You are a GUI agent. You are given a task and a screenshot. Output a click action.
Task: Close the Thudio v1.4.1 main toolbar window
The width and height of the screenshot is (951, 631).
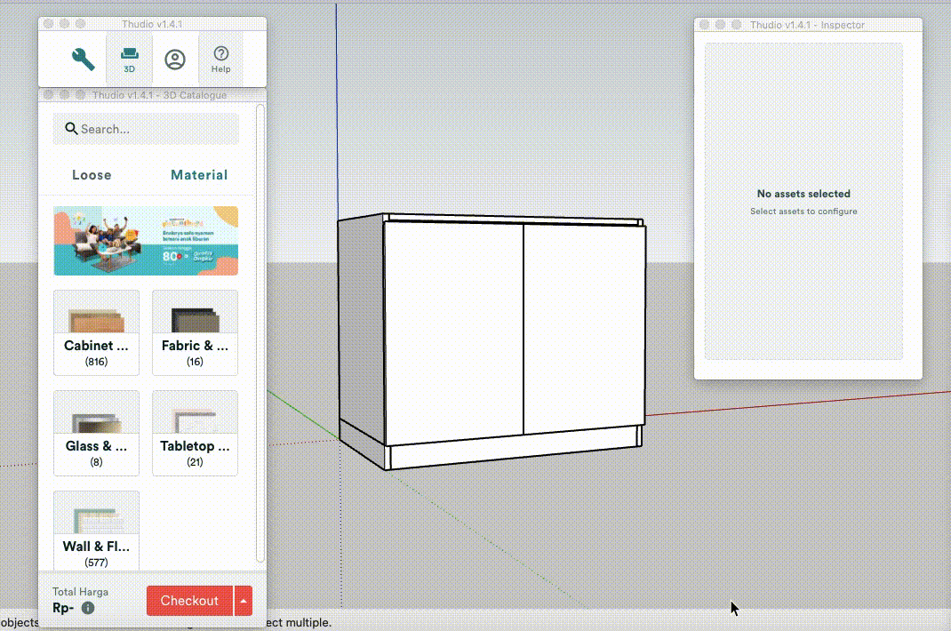(49, 24)
